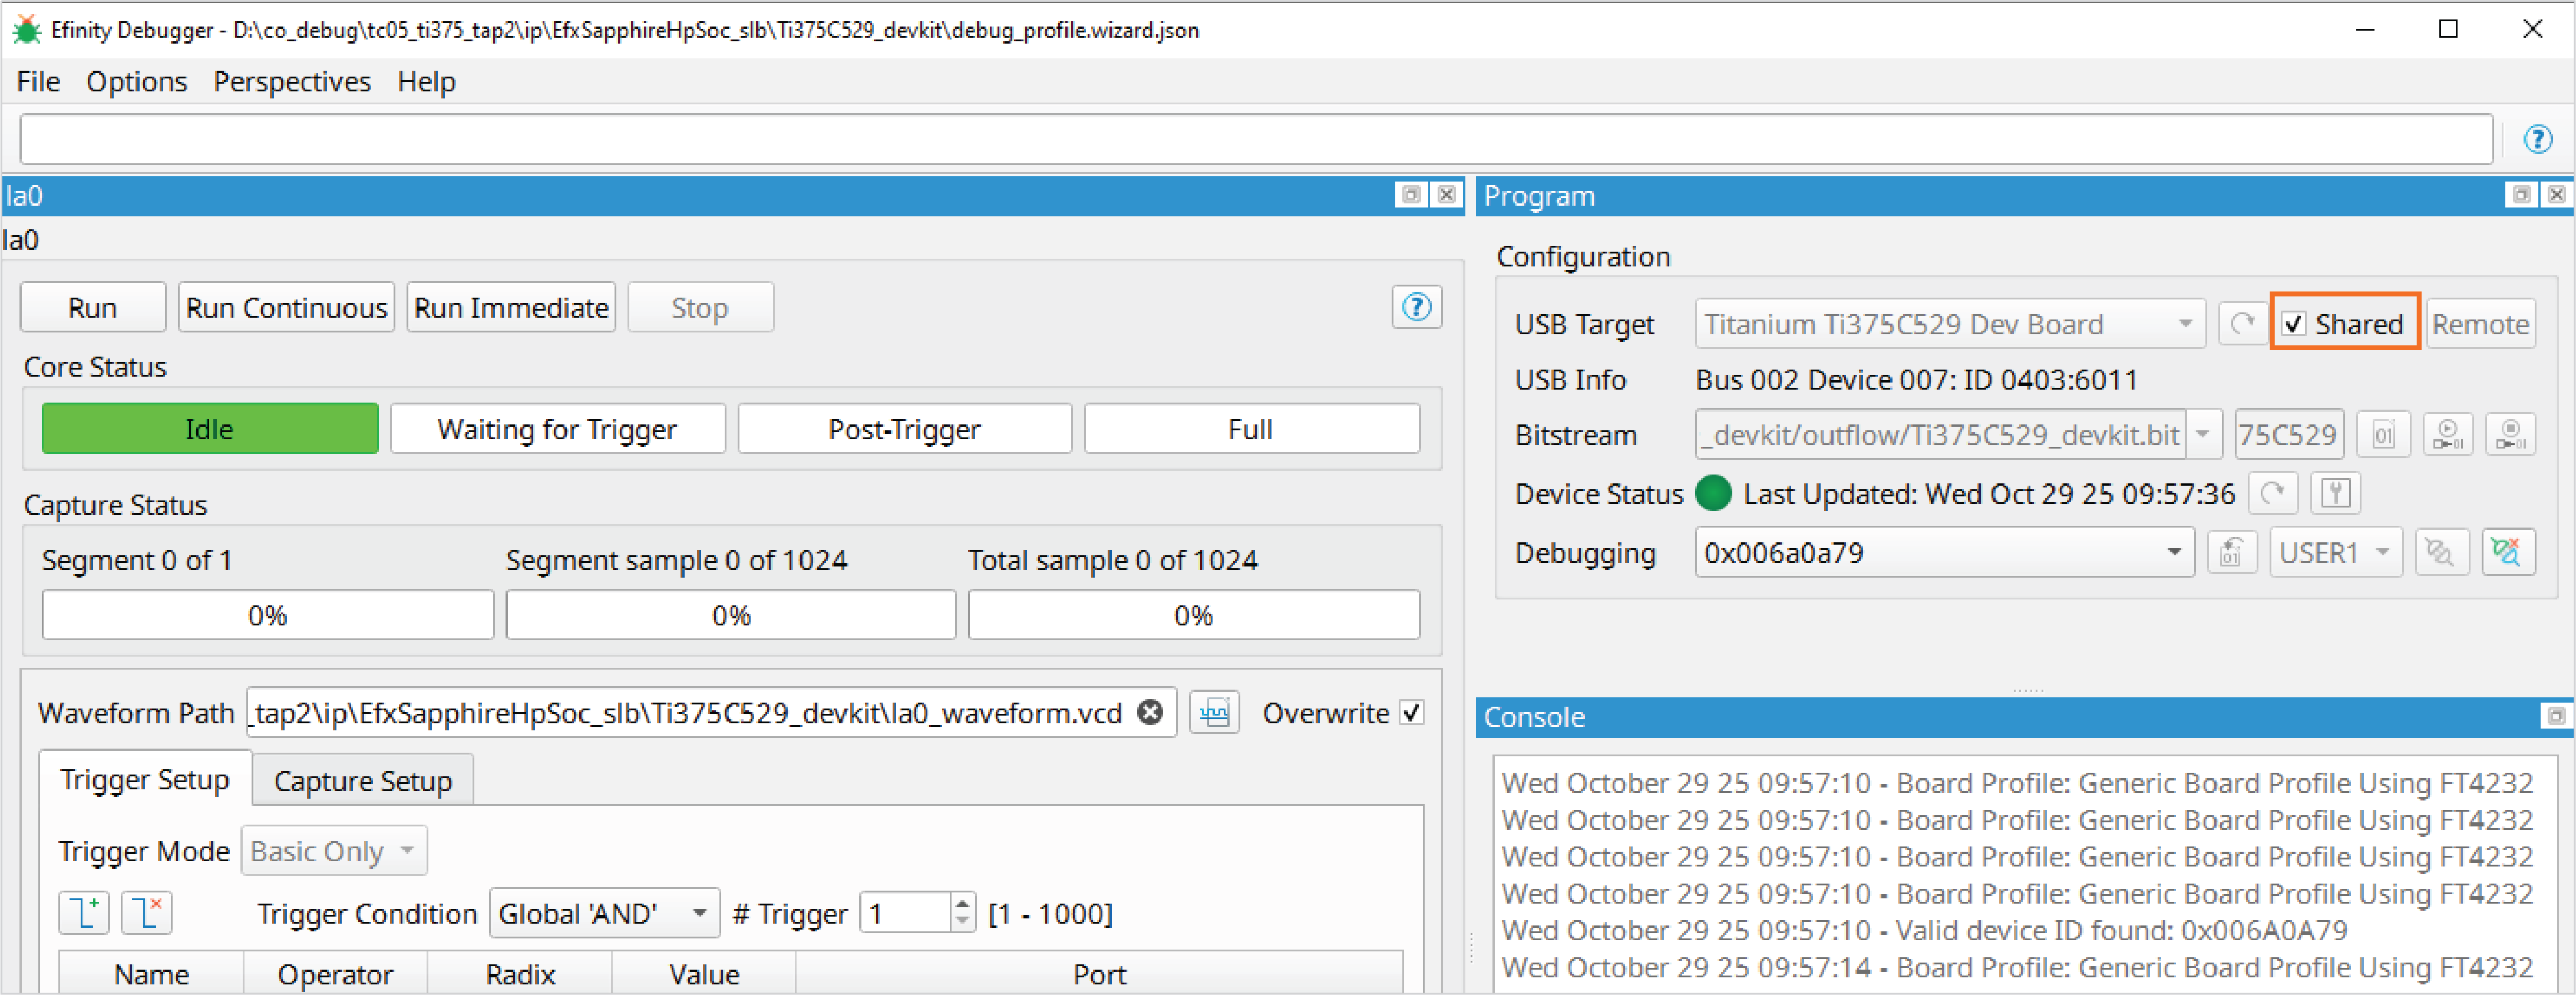Switch to the Capture Setup tab
The height and width of the screenshot is (995, 2576).
point(362,781)
